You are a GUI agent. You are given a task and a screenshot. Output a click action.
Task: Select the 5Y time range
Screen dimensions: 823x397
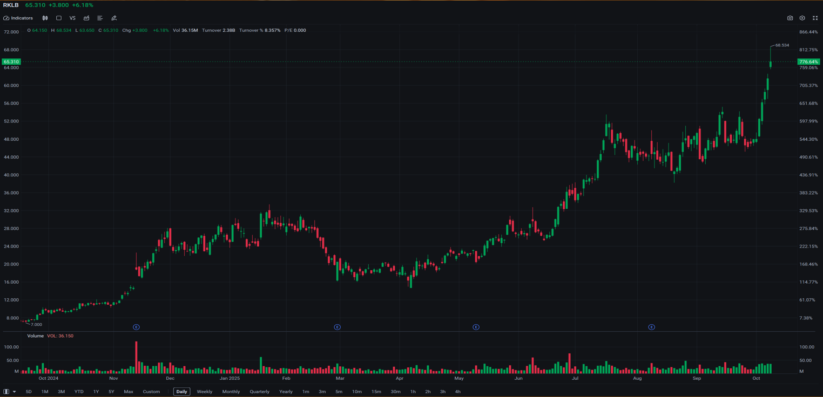coord(111,392)
